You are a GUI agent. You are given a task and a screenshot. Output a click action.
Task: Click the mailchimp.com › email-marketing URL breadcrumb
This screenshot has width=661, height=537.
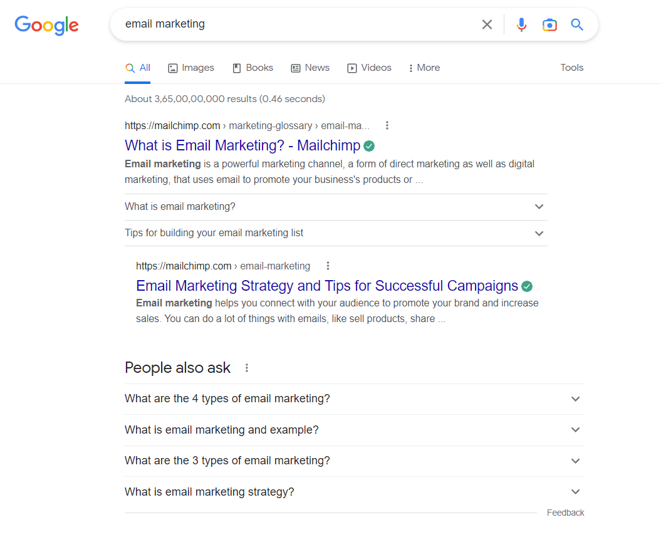coord(223,266)
